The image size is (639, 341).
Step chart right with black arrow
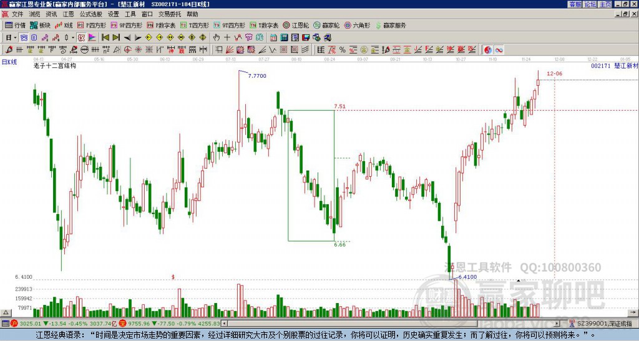tap(138, 38)
